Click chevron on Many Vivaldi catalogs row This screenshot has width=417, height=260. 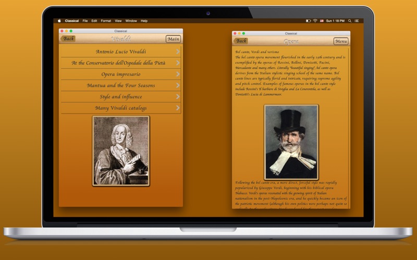coord(178,108)
